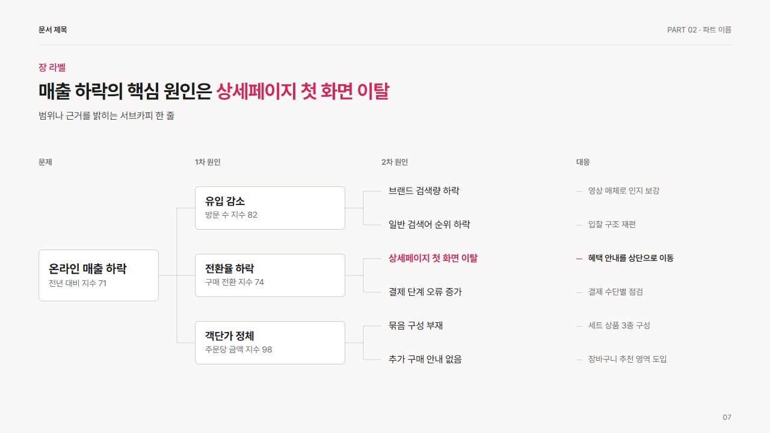The image size is (770, 433).
Task: Select the pink 장 라벨 text
Action: click(52, 67)
